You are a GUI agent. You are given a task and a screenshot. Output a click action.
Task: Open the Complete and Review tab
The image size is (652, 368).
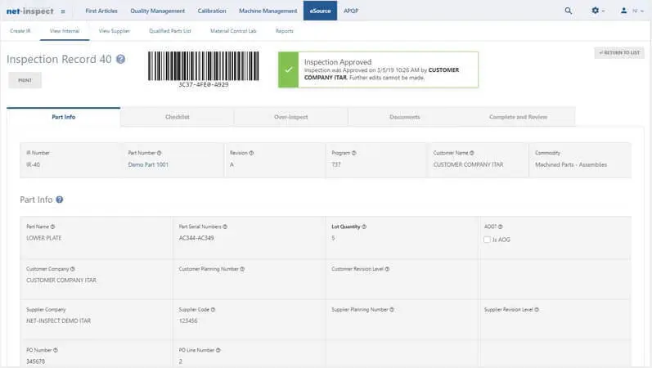518,117
